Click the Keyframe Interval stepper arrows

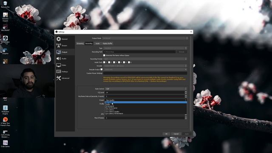click(x=186, y=96)
